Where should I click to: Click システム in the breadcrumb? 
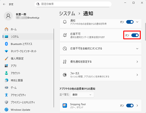coord(67,13)
